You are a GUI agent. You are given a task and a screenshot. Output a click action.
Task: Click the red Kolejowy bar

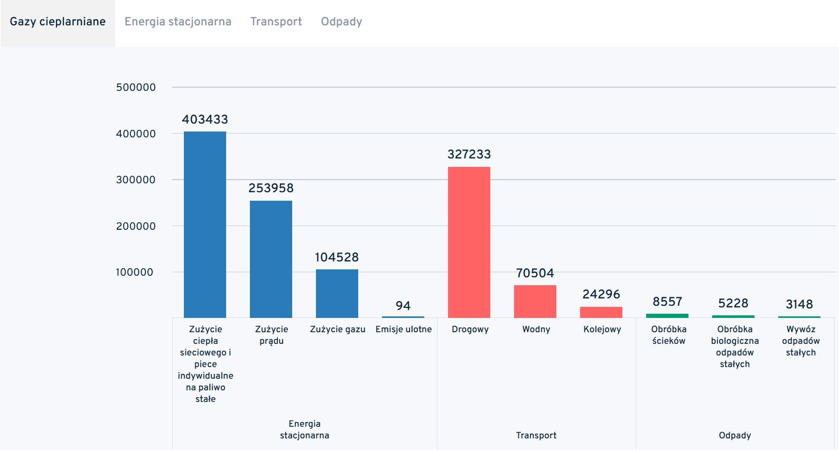pos(601,312)
